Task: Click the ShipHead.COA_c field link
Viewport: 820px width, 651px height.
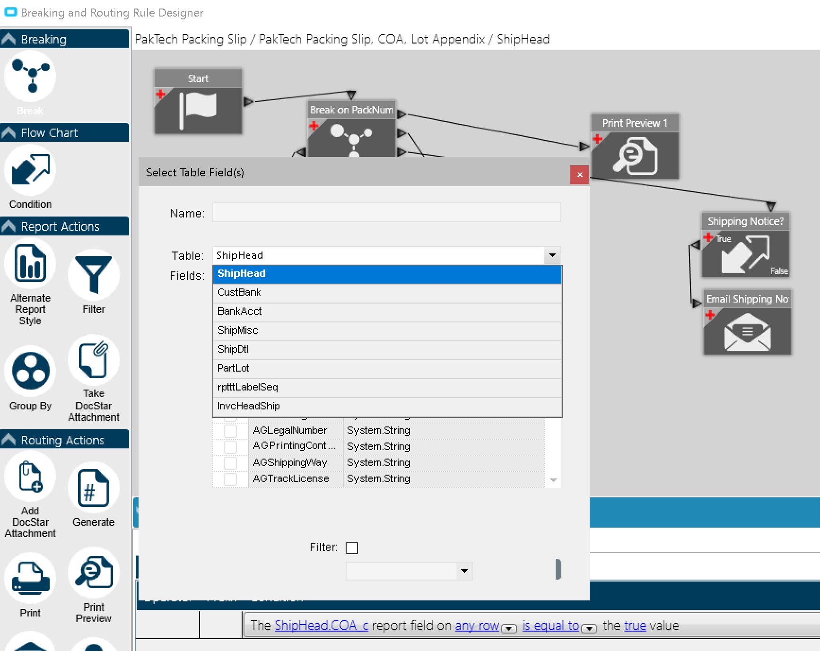Action: tap(321, 625)
